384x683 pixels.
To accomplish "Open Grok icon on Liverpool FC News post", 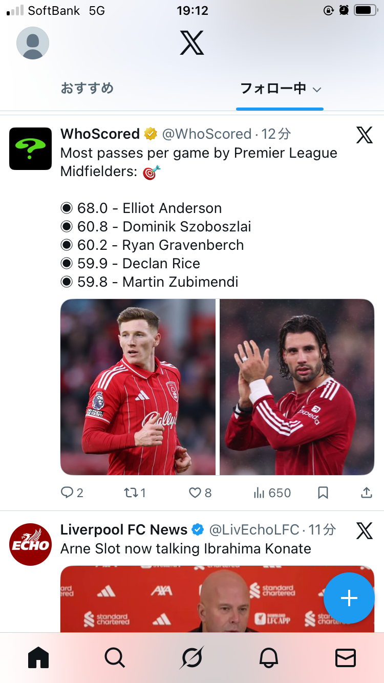I will [364, 531].
